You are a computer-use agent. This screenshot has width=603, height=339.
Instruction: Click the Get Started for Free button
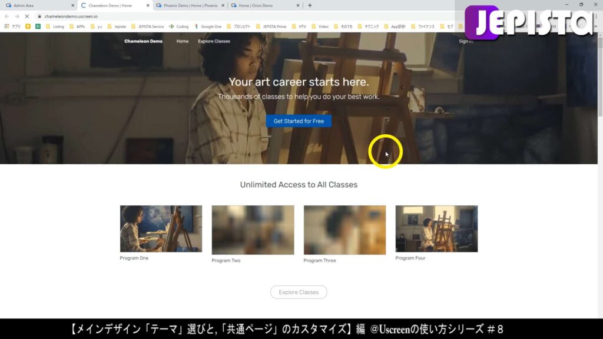(299, 121)
